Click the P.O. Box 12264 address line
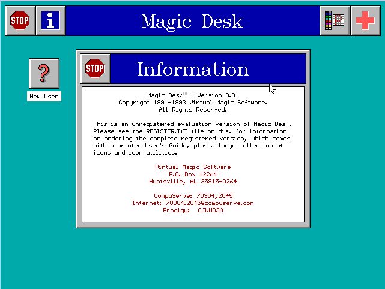 (193, 174)
